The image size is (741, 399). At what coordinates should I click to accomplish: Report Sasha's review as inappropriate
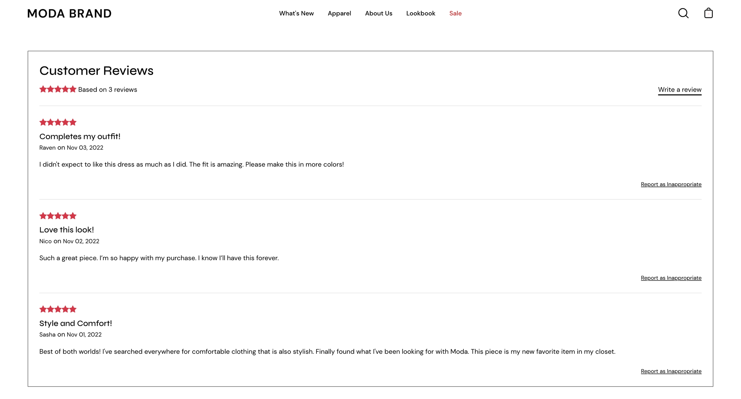(x=671, y=371)
